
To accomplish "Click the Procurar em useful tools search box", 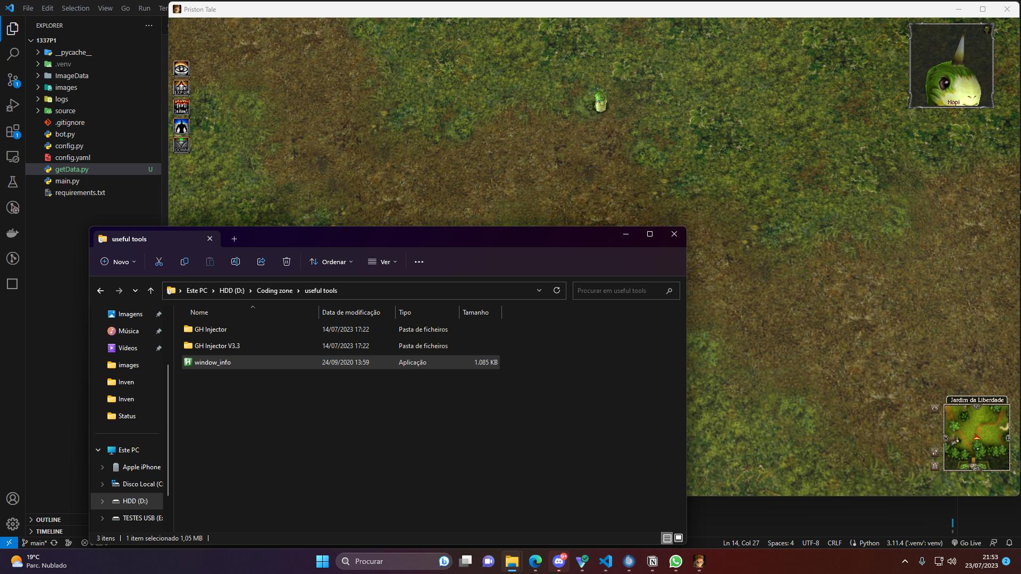I will click(626, 291).
